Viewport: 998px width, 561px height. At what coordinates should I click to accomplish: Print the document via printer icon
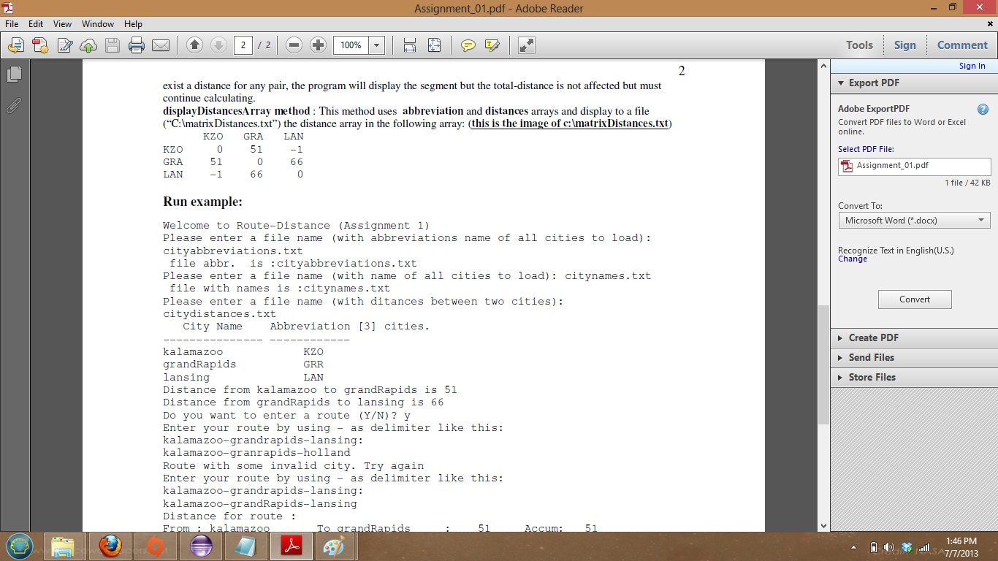(137, 45)
